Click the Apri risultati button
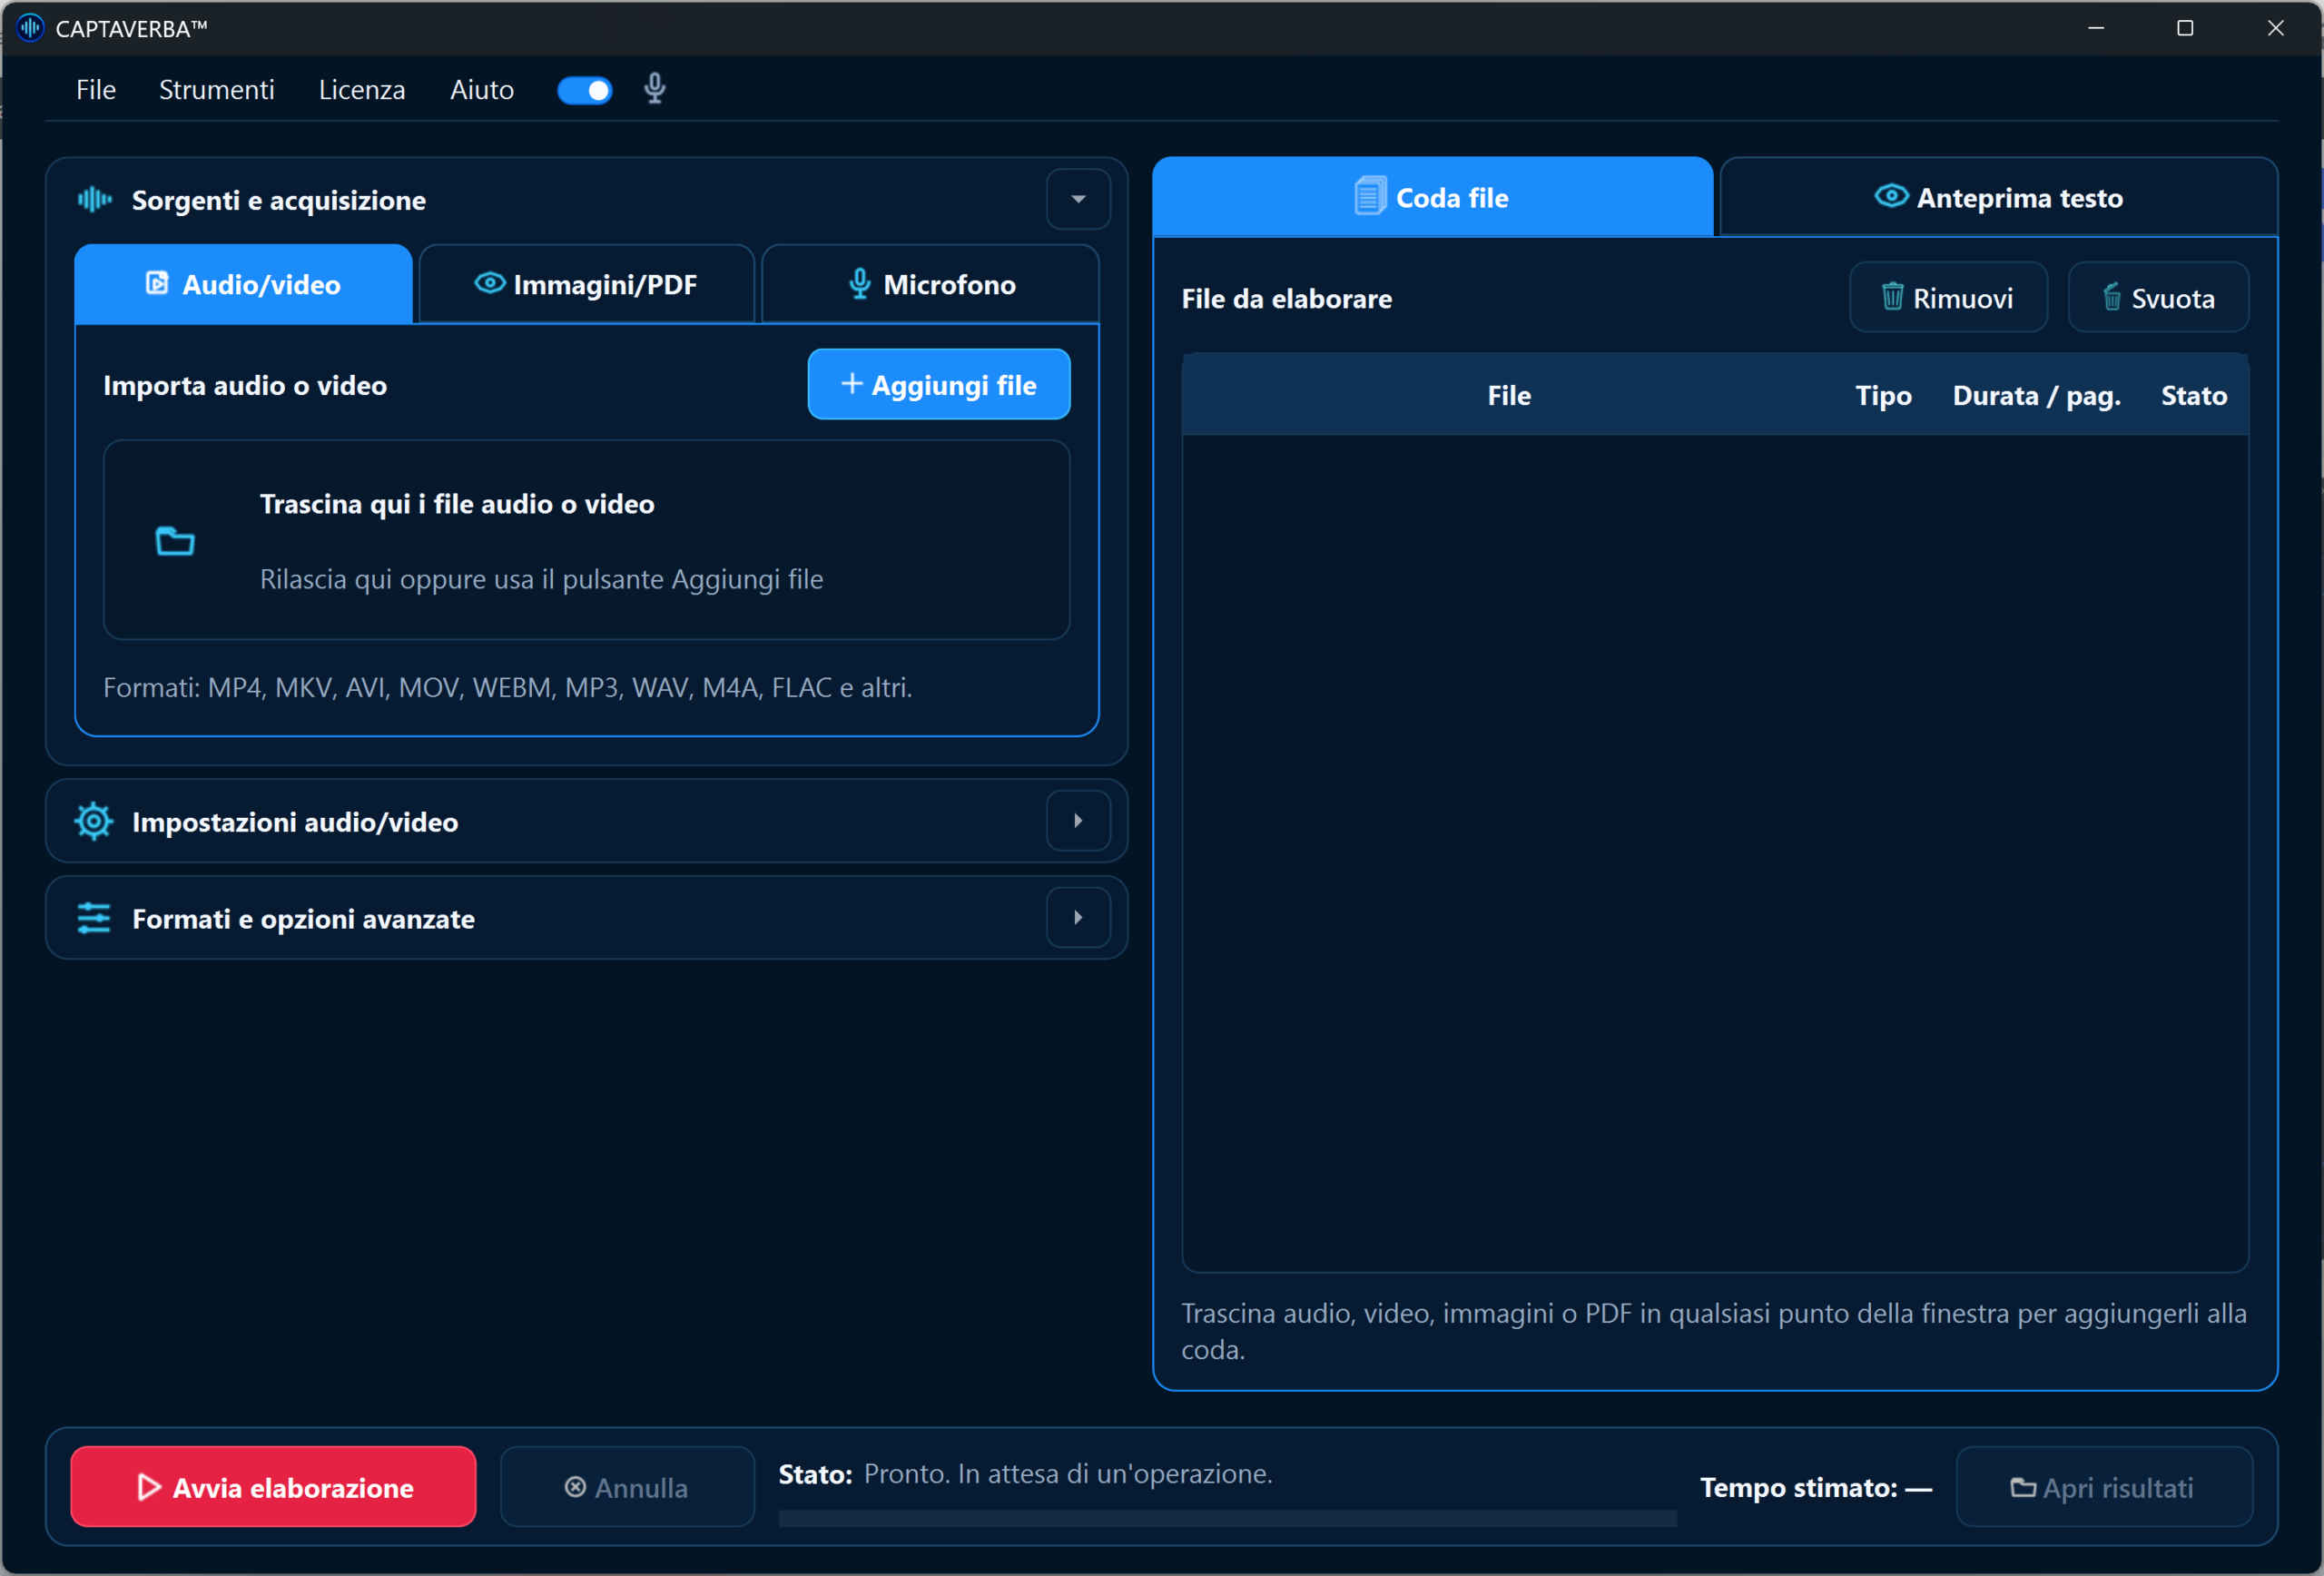 2104,1487
